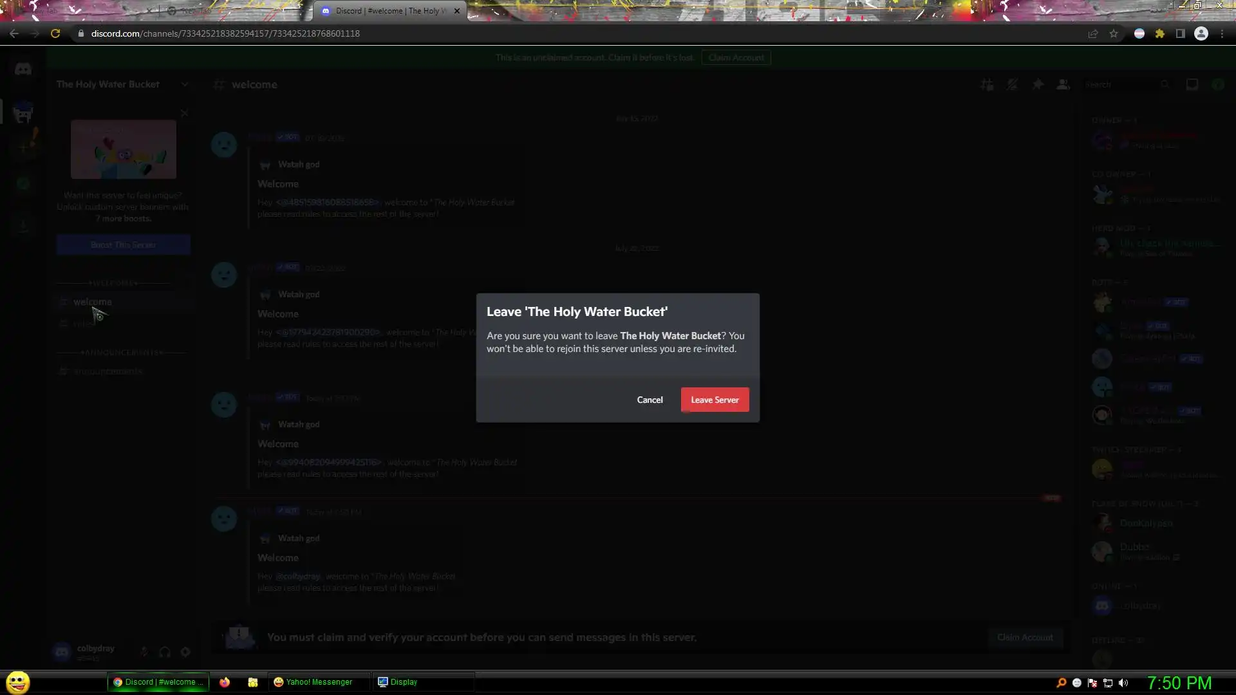
Task: Cancel leaving the server
Action: pyautogui.click(x=650, y=400)
